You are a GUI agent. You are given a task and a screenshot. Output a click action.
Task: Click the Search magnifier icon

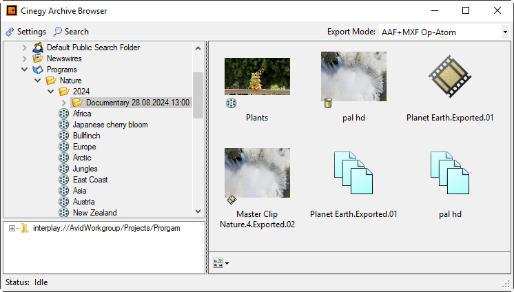tap(58, 32)
